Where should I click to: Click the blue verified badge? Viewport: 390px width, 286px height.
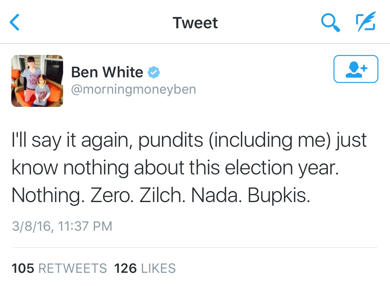pyautogui.click(x=154, y=73)
